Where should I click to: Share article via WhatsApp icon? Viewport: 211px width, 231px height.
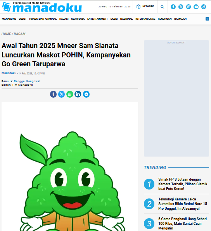[x=70, y=94]
